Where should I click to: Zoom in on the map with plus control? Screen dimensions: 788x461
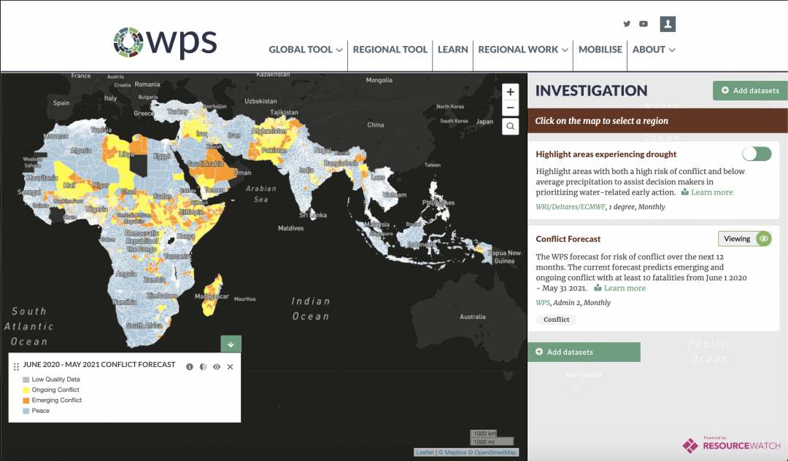[x=510, y=92]
